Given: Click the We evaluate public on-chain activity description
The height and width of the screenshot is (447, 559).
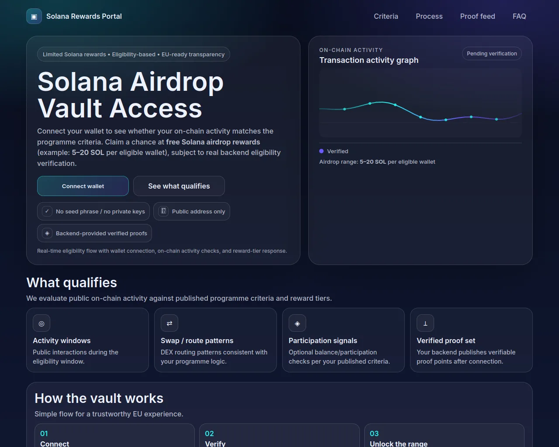Looking at the screenshot, I should coord(179,298).
